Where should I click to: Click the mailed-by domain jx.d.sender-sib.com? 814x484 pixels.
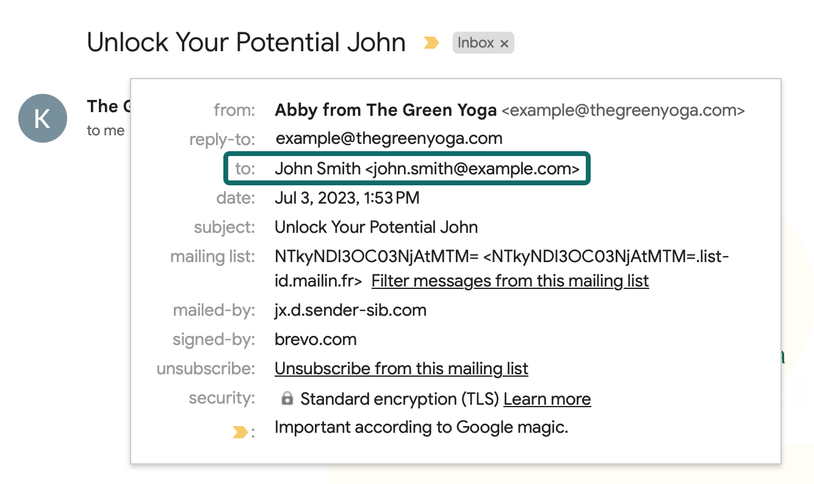tap(350, 310)
